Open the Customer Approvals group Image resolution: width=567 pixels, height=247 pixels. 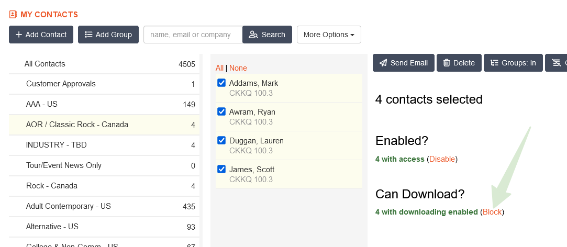point(61,84)
